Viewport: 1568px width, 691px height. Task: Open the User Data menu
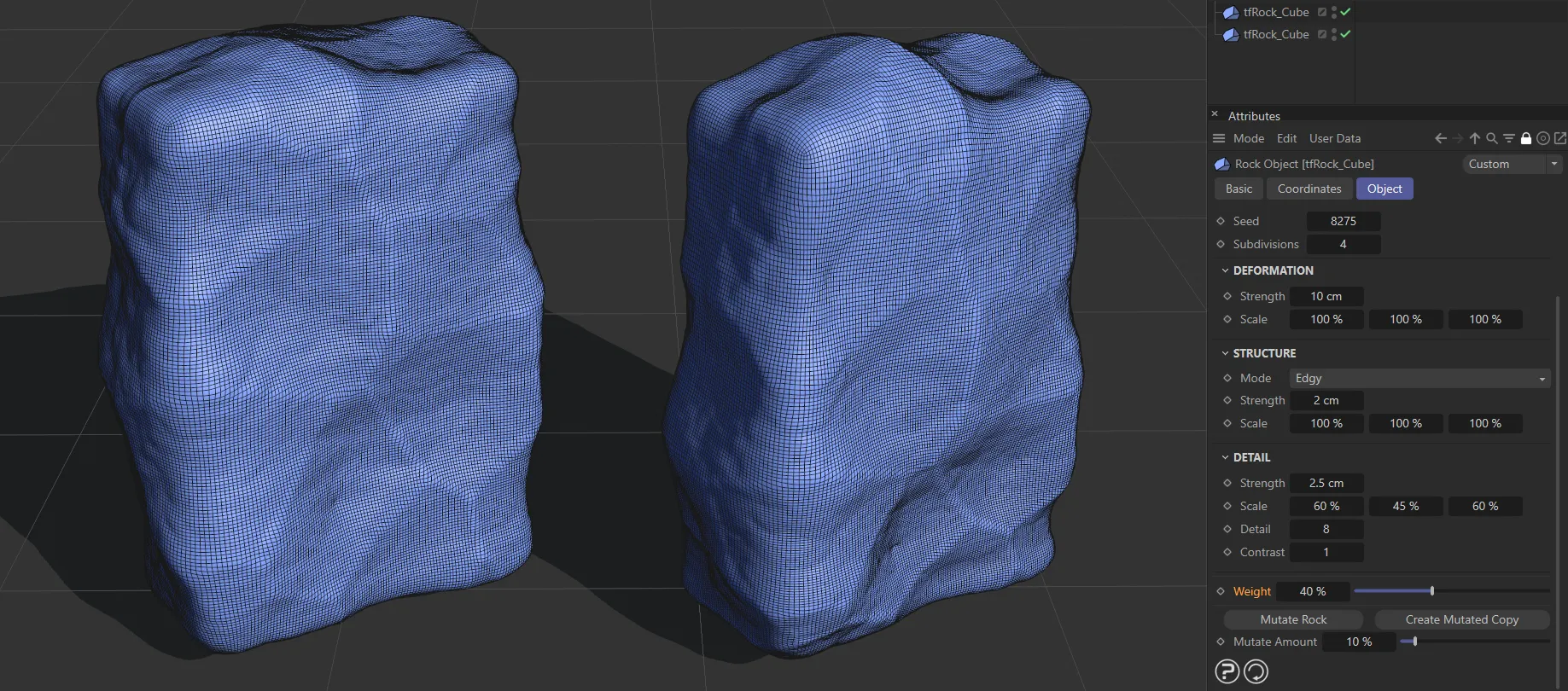(1334, 138)
